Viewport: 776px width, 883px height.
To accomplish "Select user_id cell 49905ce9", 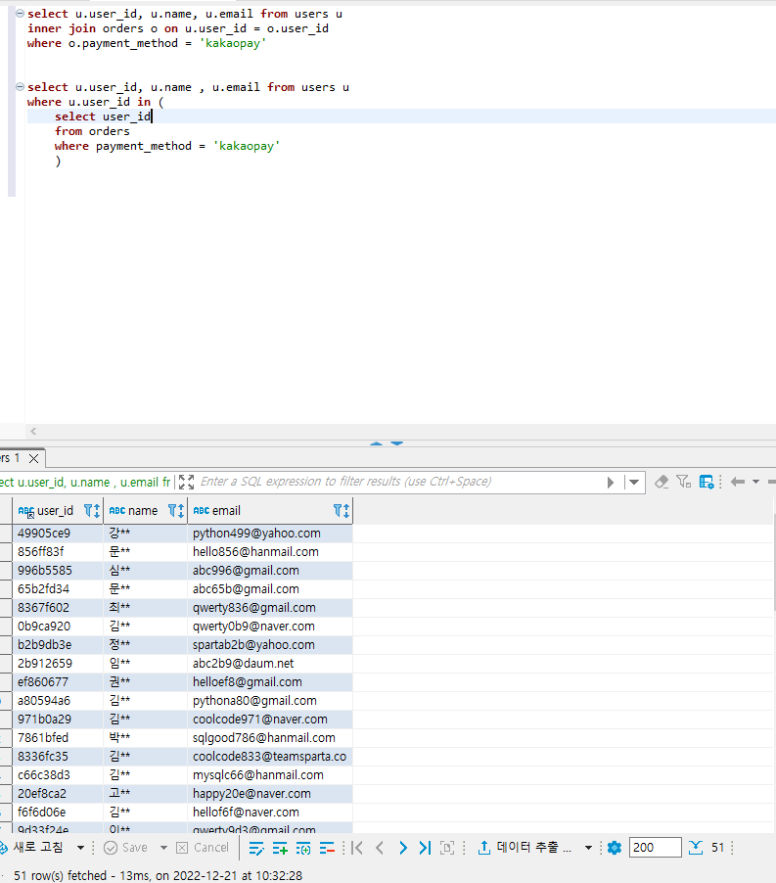I will (58, 534).
